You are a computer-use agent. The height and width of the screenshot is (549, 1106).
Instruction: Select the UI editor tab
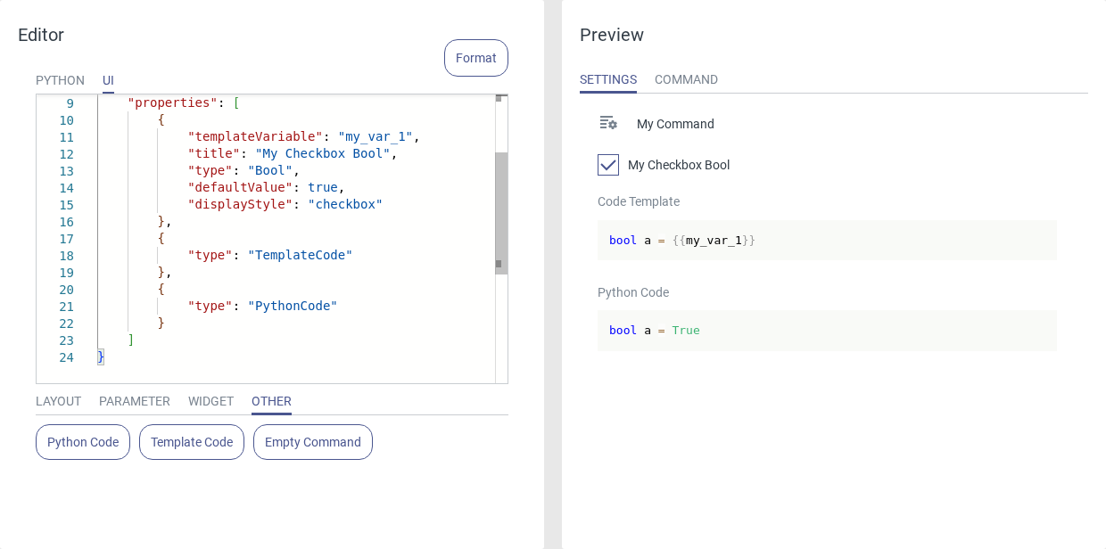pos(108,80)
